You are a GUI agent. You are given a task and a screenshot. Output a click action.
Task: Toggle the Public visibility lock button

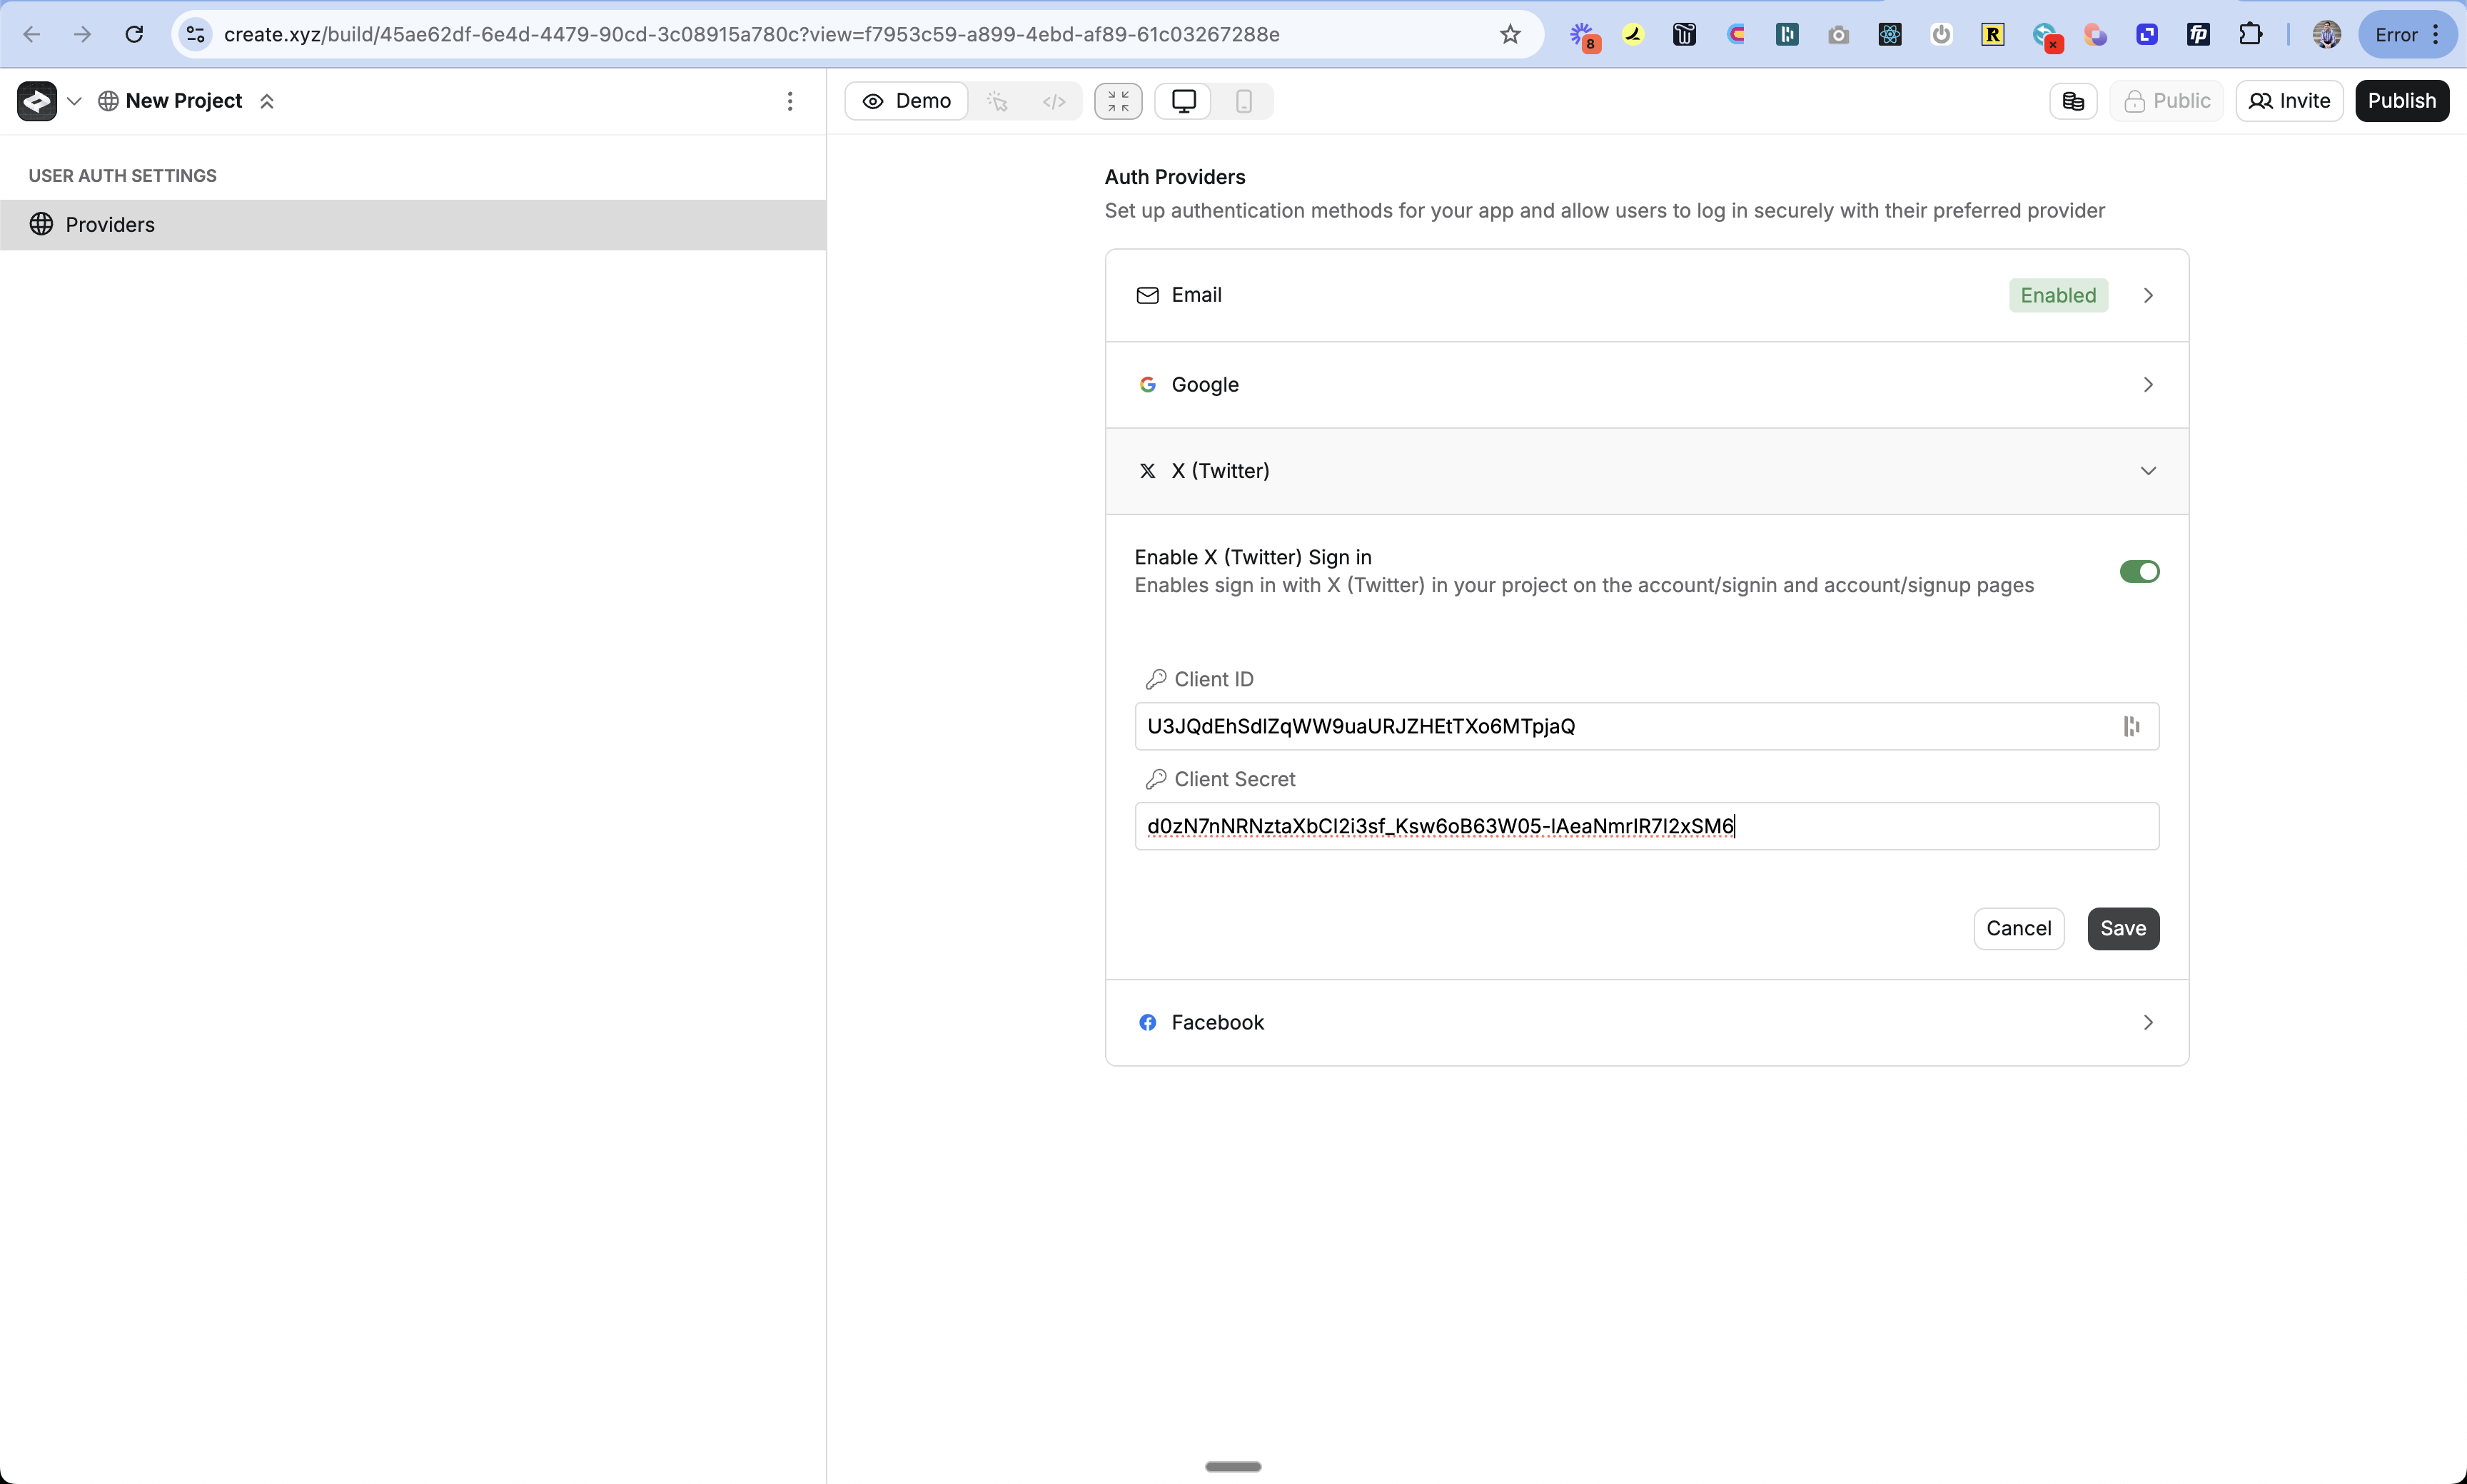[x=2167, y=101]
